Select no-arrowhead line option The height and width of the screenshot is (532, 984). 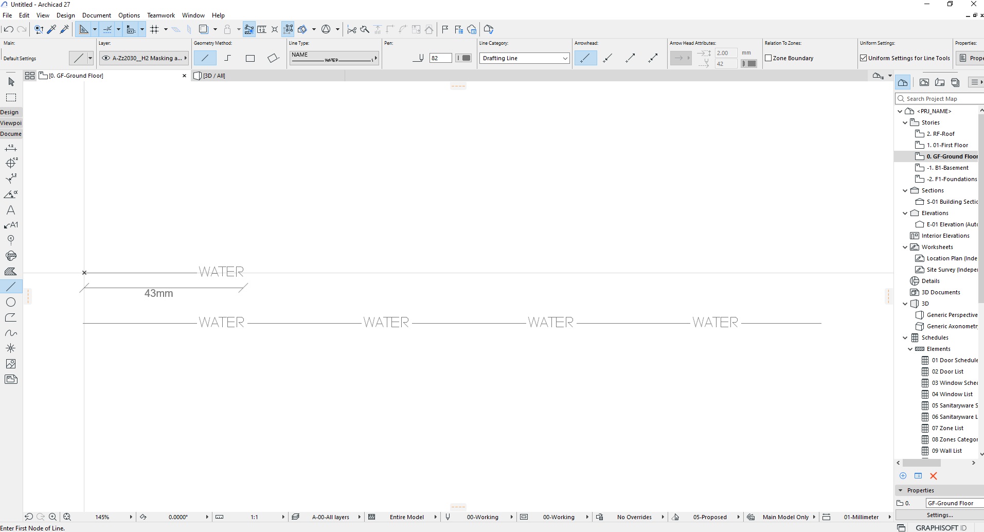click(585, 58)
